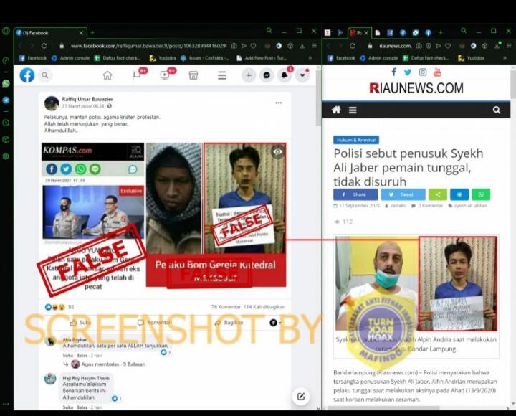
Task: Expand more bookmarks chevron in right window
Action: coord(505,58)
